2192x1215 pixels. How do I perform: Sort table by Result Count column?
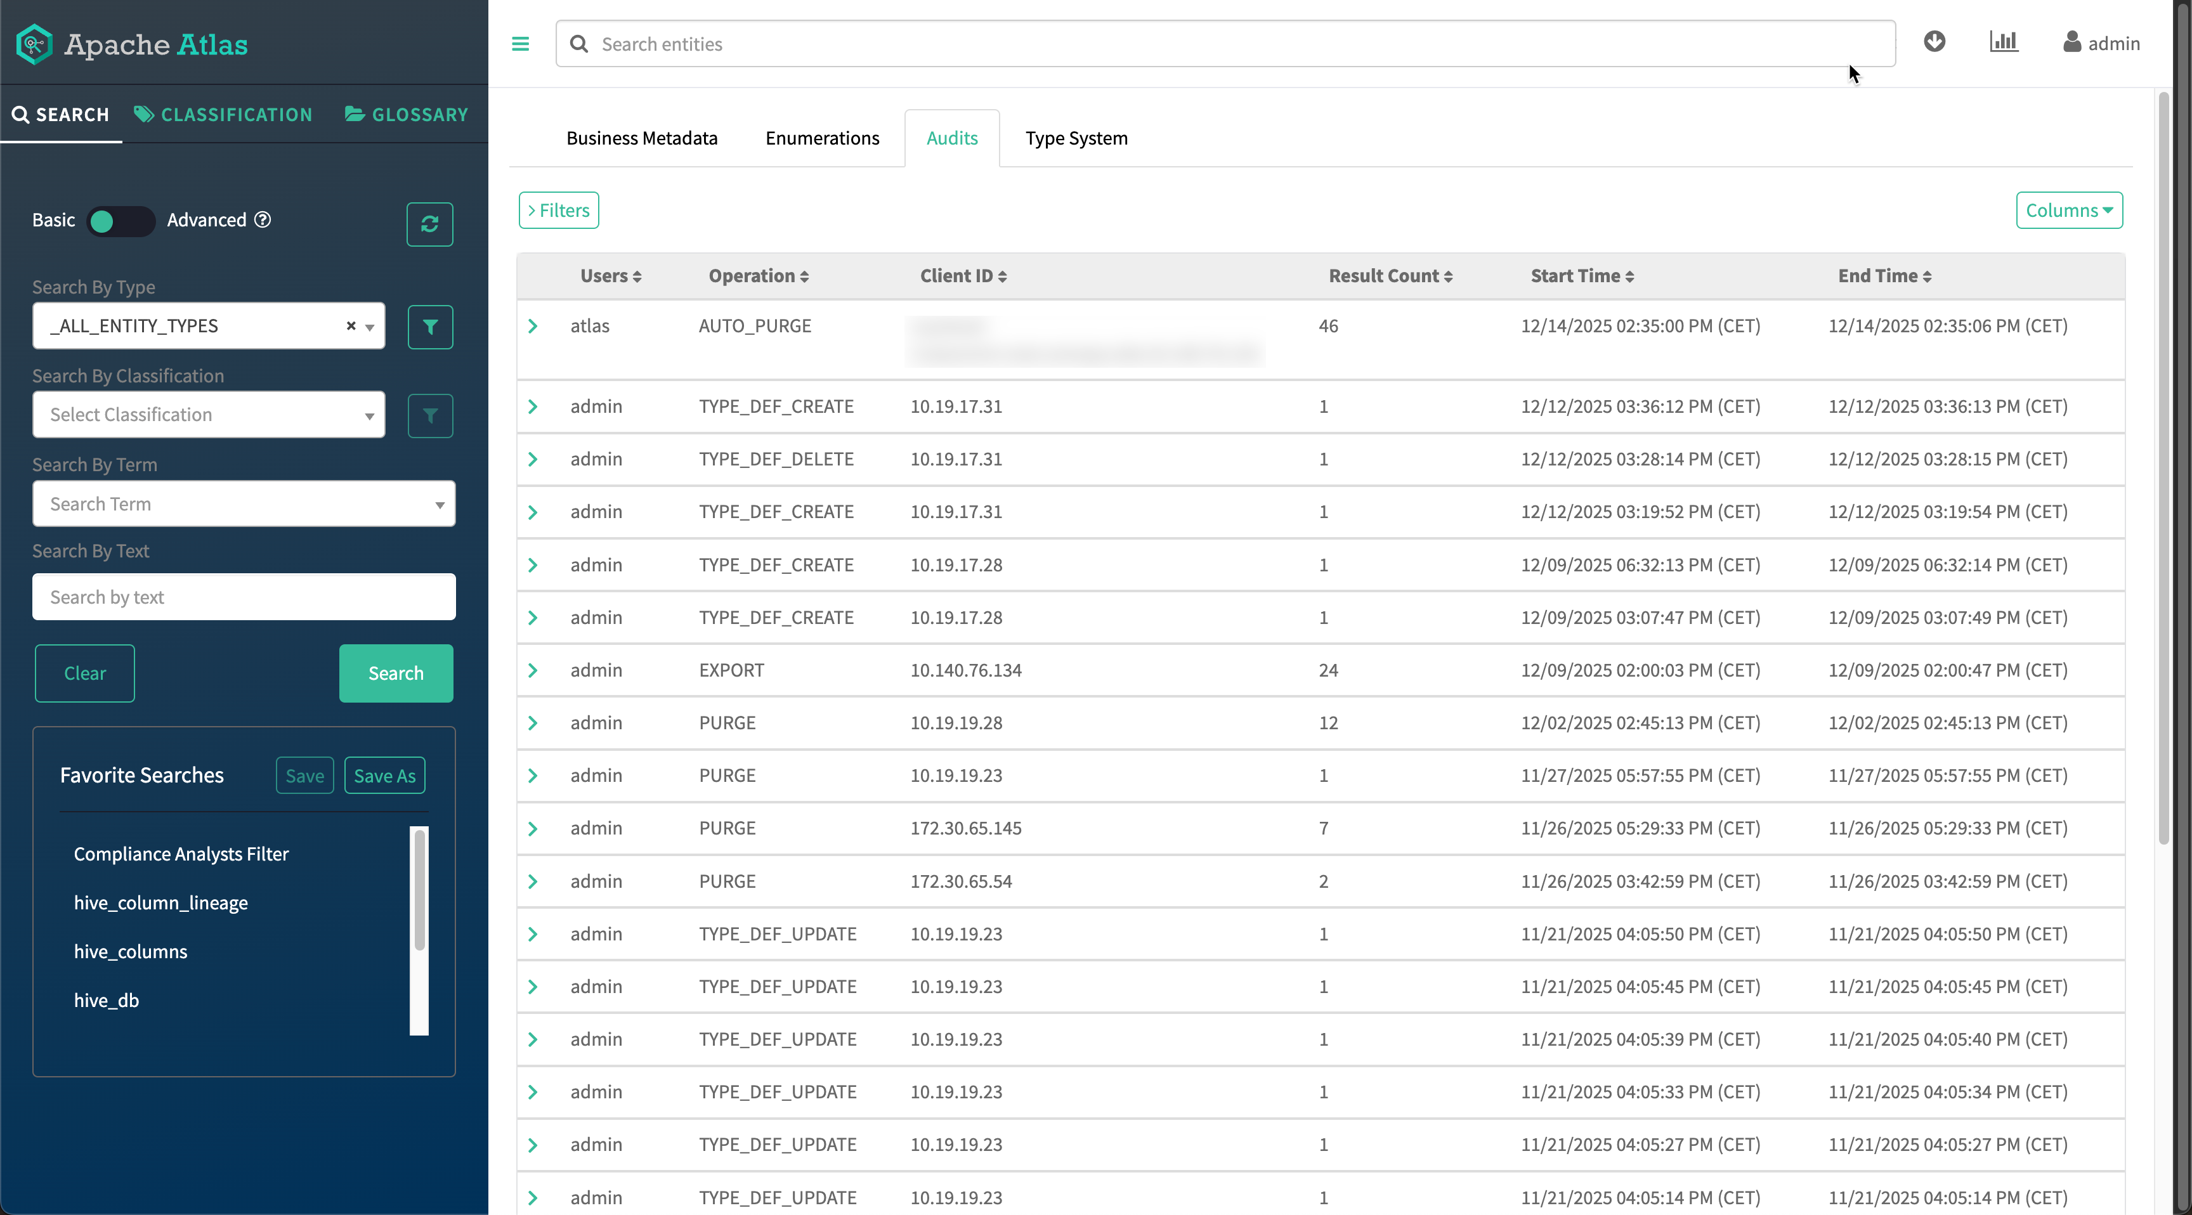tap(1390, 276)
